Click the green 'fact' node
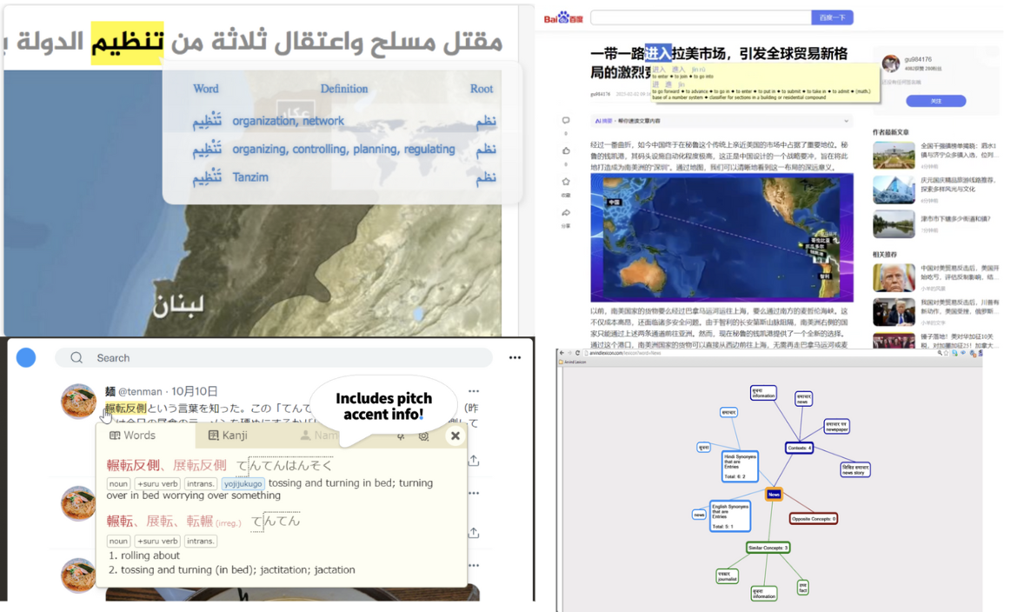This screenshot has height=612, width=1024. (x=803, y=587)
